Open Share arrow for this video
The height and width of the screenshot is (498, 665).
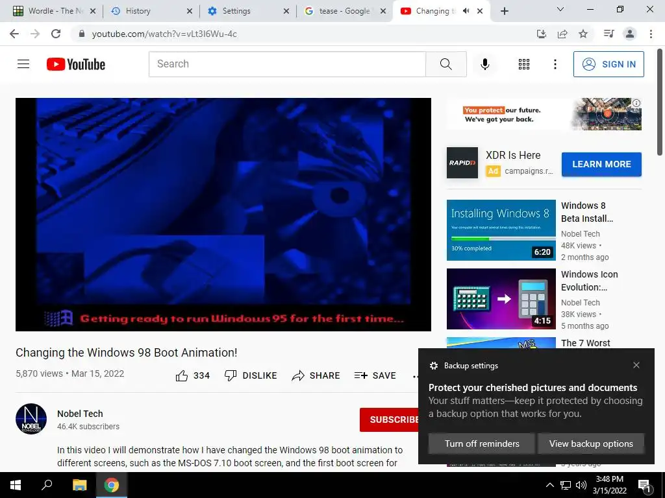(x=297, y=375)
